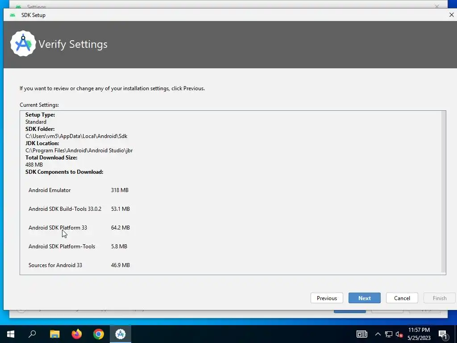Click 'SDK Components to Download:' heading
Viewport: 457px width, 343px height.
pos(64,172)
